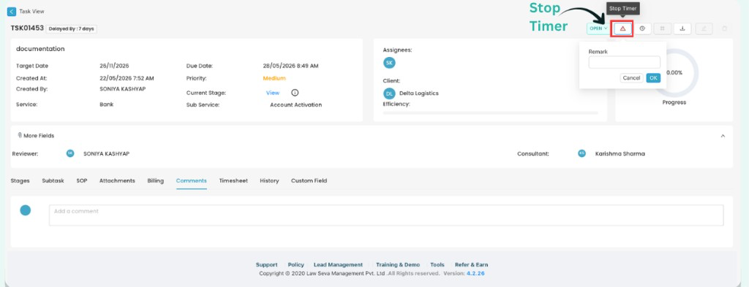The height and width of the screenshot is (287, 749).
Task: Open the SOP tab
Action: pos(82,180)
